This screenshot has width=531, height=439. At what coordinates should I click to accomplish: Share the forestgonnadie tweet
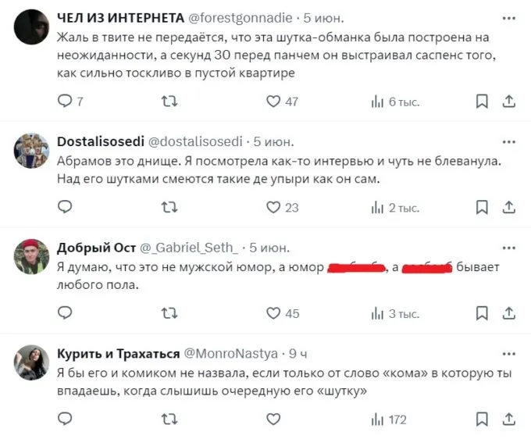[508, 101]
